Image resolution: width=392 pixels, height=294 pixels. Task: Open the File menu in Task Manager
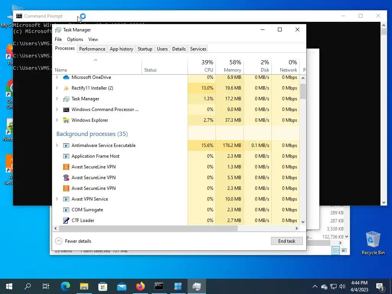tap(58, 39)
